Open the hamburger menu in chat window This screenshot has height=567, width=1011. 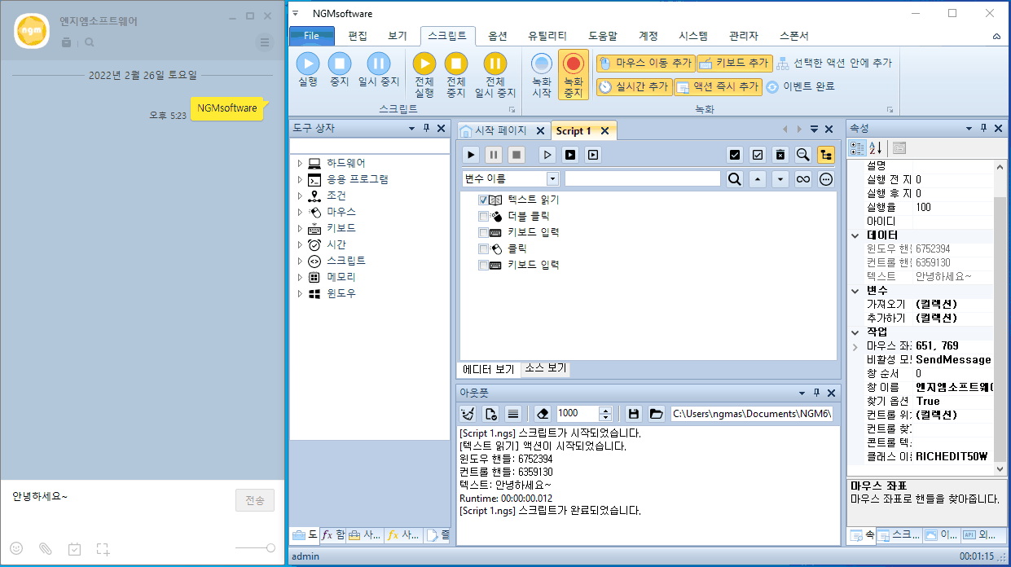tap(265, 42)
